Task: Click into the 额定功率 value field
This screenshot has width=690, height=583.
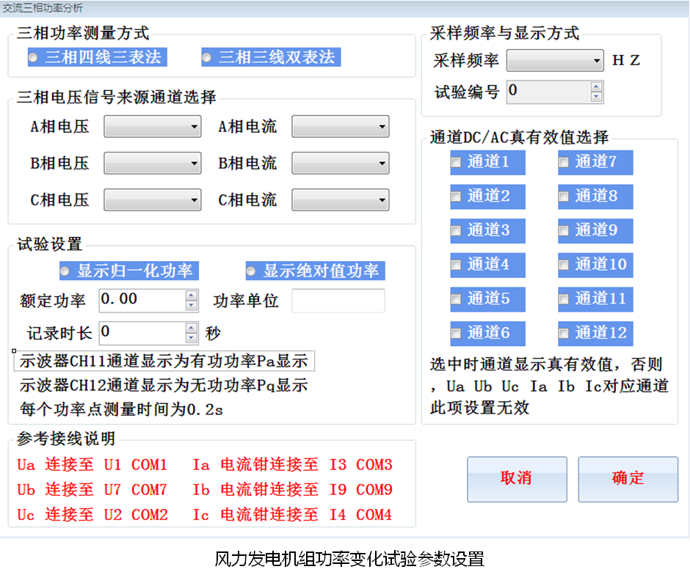Action: [141, 300]
